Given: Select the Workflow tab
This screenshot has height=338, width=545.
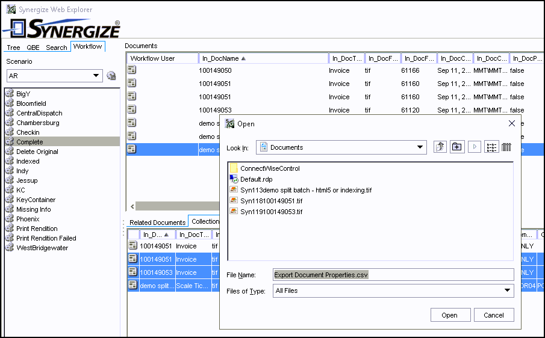Looking at the screenshot, I should pyautogui.click(x=87, y=46).
